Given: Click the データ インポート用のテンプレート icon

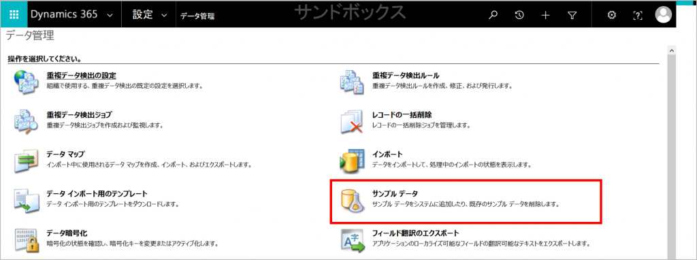Looking at the screenshot, I should click(27, 201).
